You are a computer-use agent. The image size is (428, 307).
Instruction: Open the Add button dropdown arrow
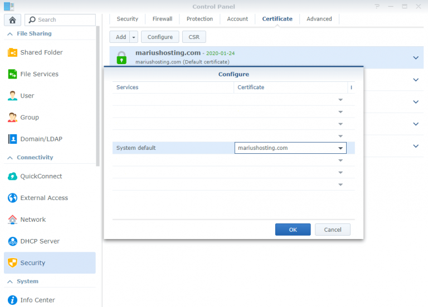coord(134,37)
